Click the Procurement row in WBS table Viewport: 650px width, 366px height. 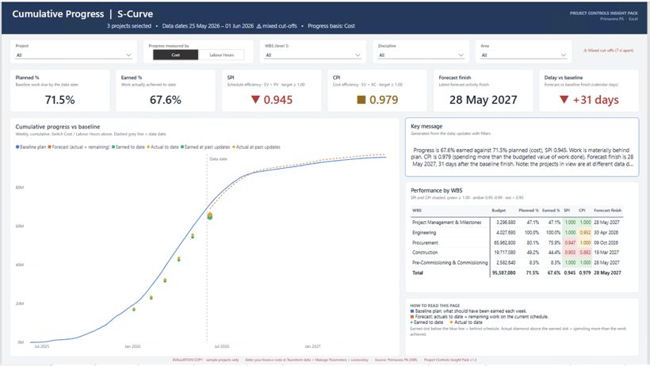(x=517, y=242)
